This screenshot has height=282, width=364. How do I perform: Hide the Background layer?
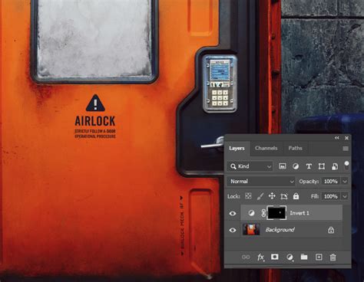coord(233,230)
